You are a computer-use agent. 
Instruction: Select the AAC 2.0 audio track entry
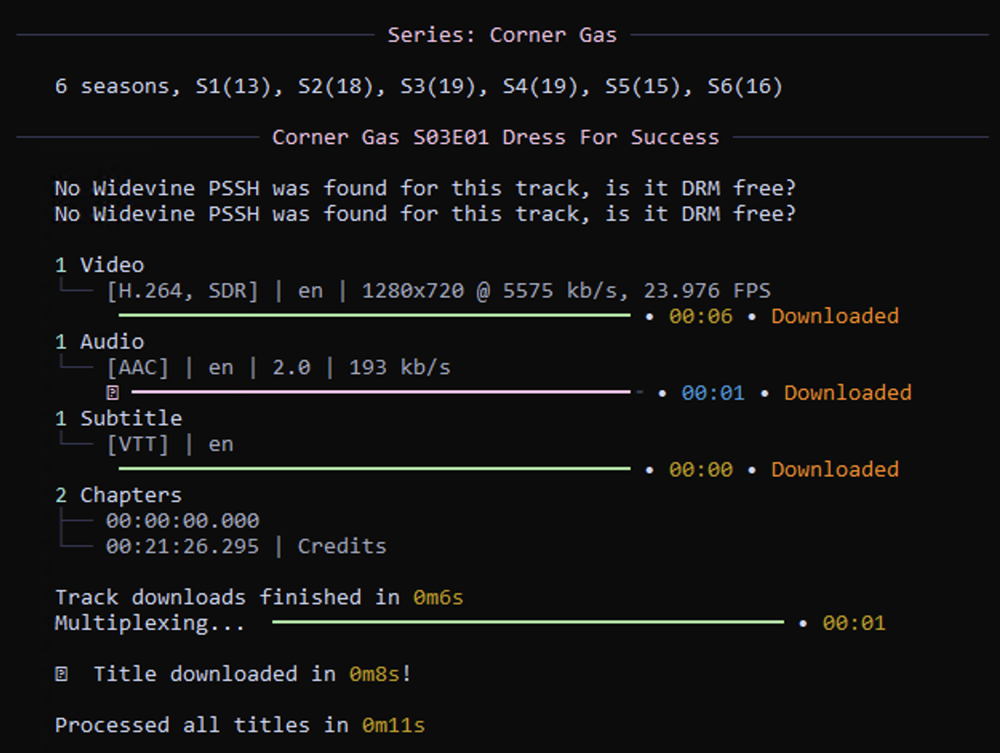click(278, 367)
